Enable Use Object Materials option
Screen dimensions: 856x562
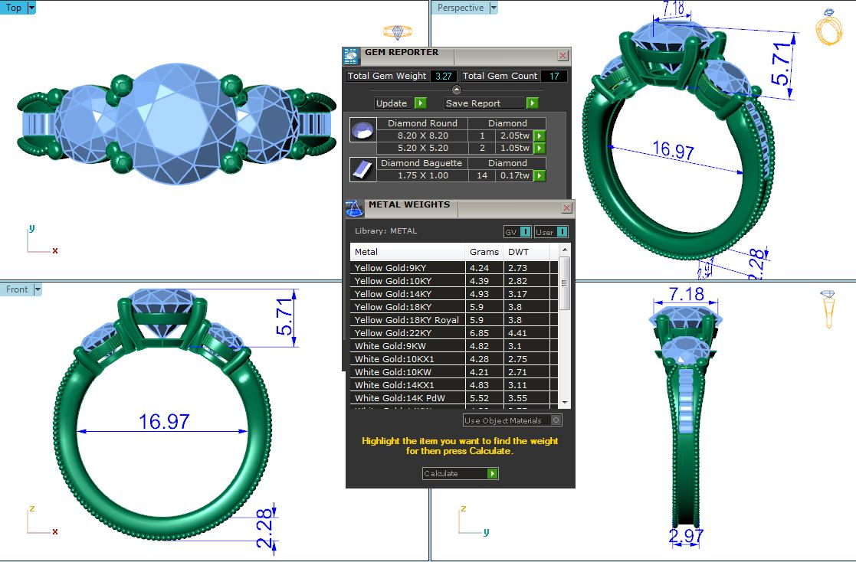click(x=556, y=420)
